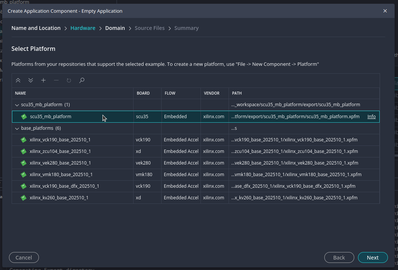Image resolution: width=398 pixels, height=270 pixels.
Task: Click green icon beside scu35_mb_platform row
Action: (24, 117)
